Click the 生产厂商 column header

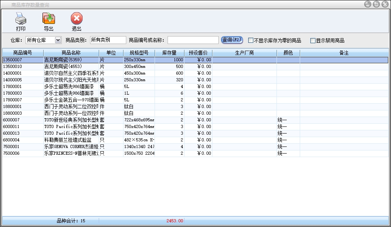click(244, 53)
